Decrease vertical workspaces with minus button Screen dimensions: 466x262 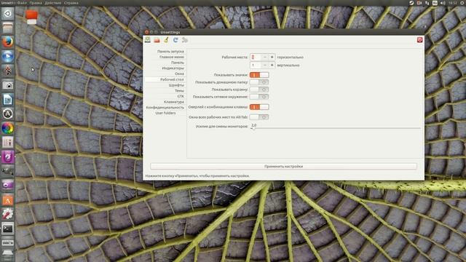pyautogui.click(x=265, y=65)
